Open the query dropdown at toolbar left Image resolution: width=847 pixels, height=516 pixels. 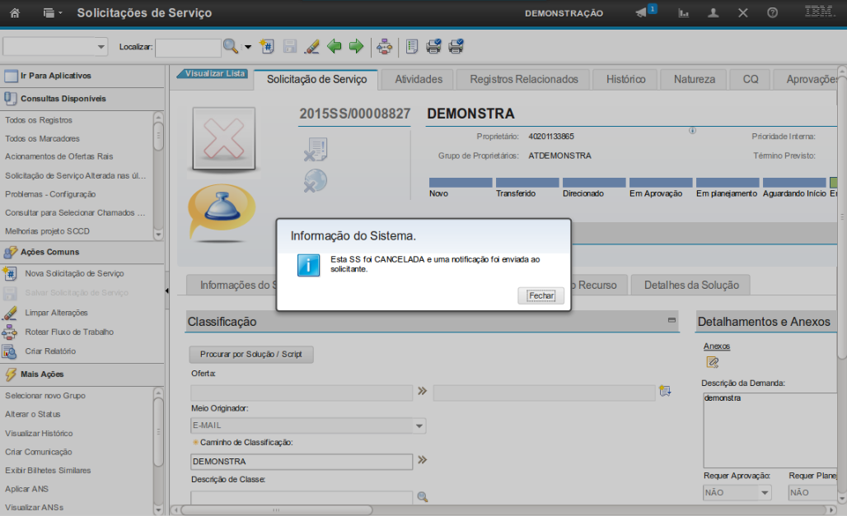coord(55,47)
